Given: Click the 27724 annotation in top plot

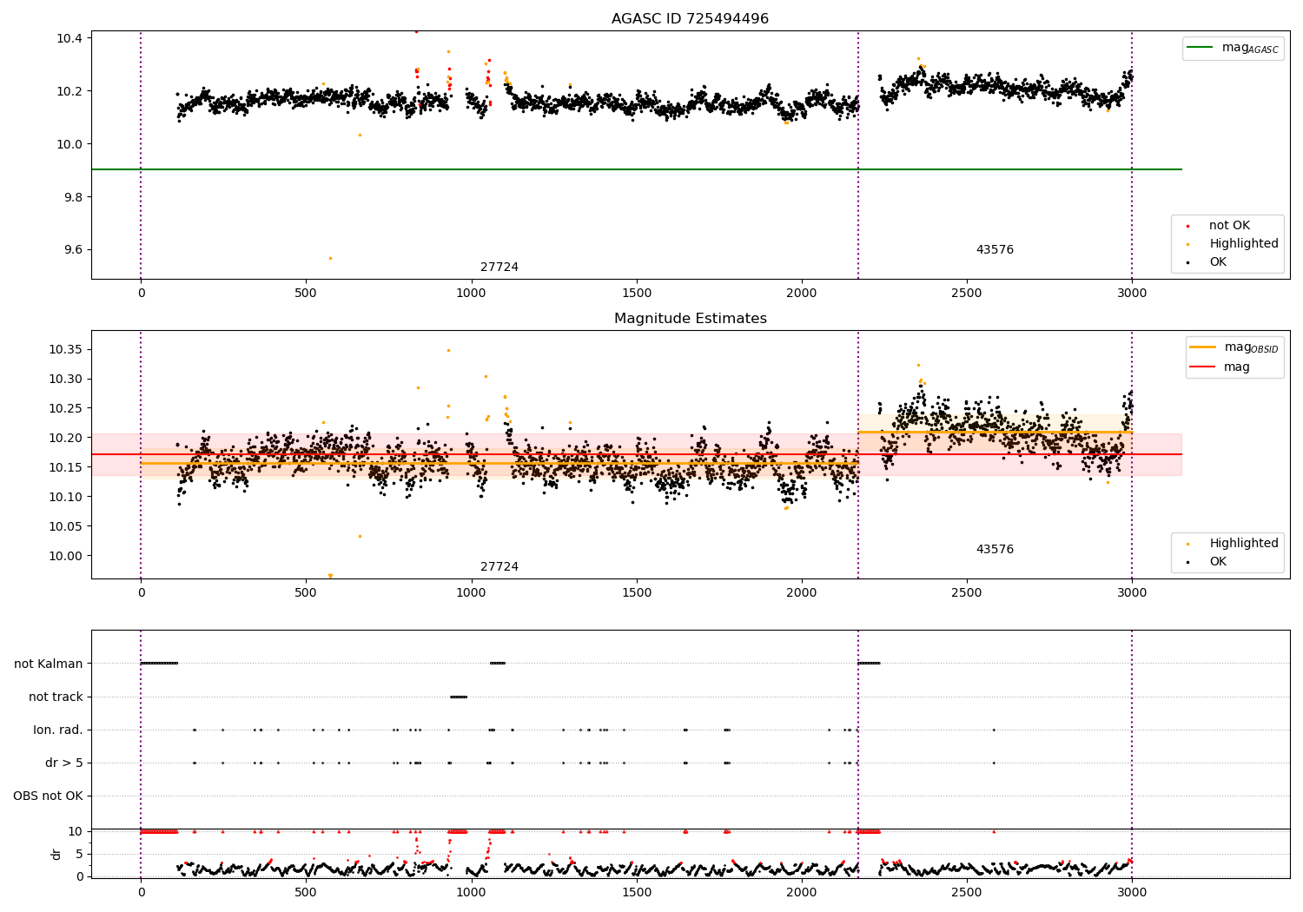Looking at the screenshot, I should pos(499,268).
